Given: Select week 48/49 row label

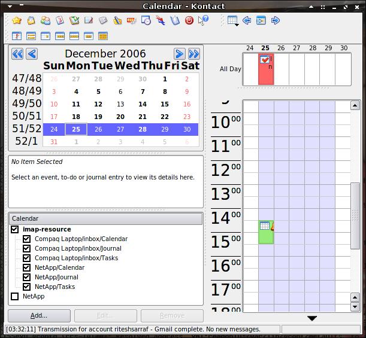Looking at the screenshot, I should tap(27, 91).
